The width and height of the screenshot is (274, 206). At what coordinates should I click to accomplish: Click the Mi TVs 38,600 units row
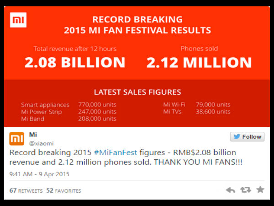coord(197,112)
